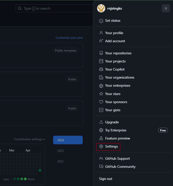Click the star icon beside Your stars
The image size is (173, 186).
101,94
